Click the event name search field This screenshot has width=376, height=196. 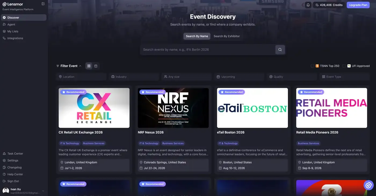pyautogui.click(x=208, y=50)
